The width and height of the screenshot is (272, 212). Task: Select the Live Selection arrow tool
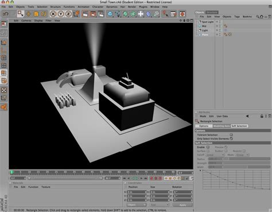click(x=20, y=14)
